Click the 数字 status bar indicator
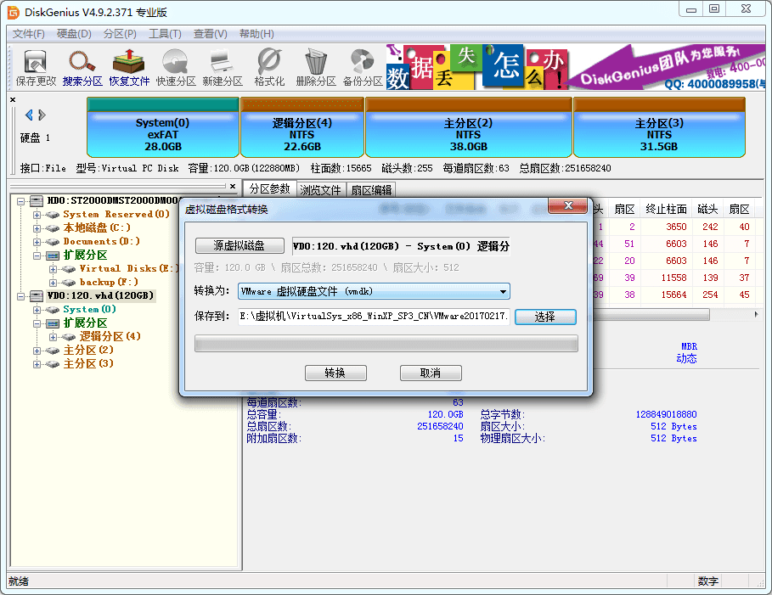772x595 pixels. pos(708,581)
